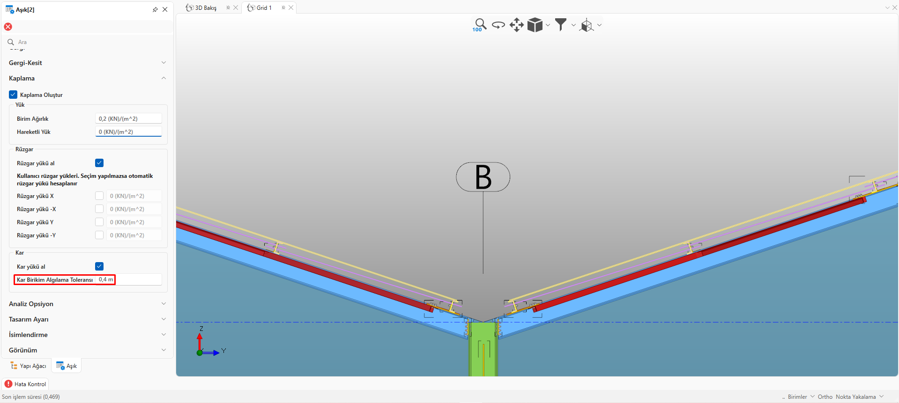The width and height of the screenshot is (899, 403).
Task: Open the cube view mode dropdown arrow
Action: point(548,25)
